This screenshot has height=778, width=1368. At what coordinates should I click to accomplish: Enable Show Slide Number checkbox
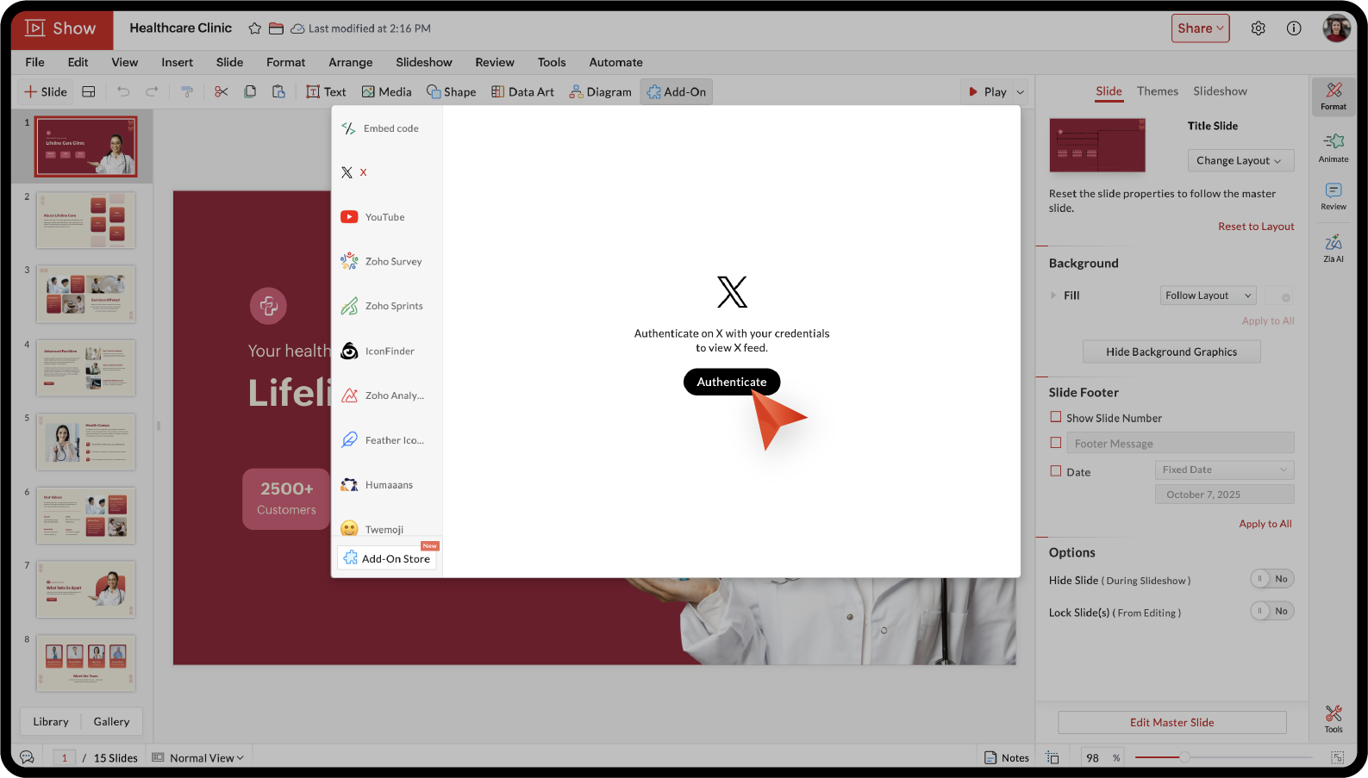(x=1056, y=417)
